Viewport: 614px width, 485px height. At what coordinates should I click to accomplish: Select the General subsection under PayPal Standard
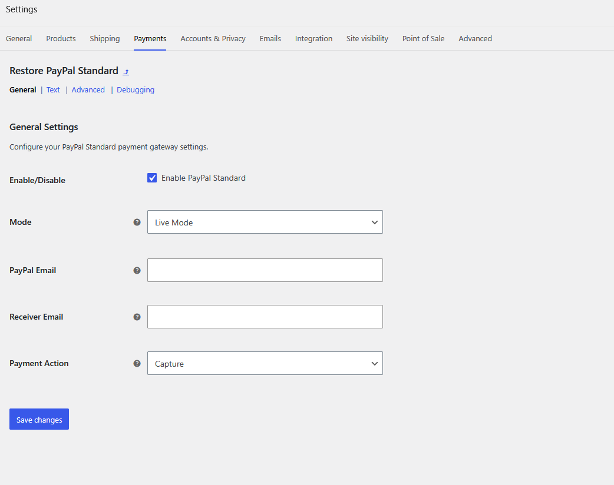point(23,90)
